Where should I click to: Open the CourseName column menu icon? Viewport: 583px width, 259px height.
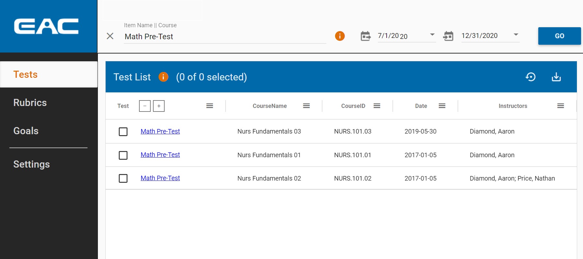tap(306, 106)
